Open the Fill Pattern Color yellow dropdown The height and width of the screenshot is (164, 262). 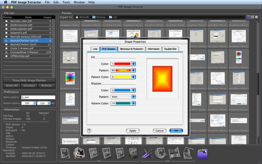(x=123, y=77)
